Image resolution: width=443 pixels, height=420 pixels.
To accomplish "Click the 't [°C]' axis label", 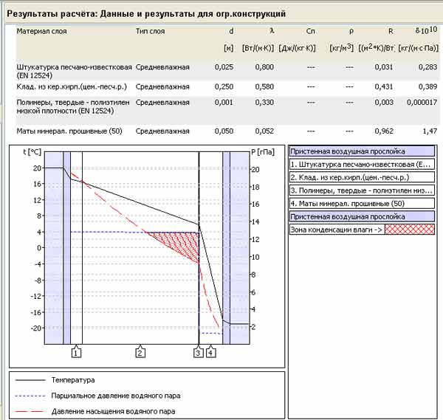I will point(32,152).
